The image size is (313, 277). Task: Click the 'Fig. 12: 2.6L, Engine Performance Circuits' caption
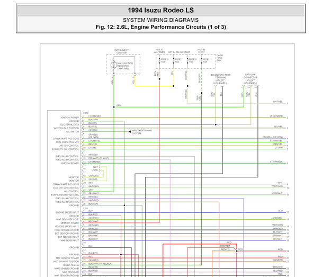point(160,27)
